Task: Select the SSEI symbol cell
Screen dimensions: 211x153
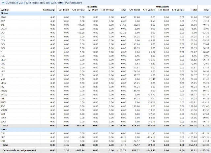Action: pyautogui.click(x=3, y=114)
